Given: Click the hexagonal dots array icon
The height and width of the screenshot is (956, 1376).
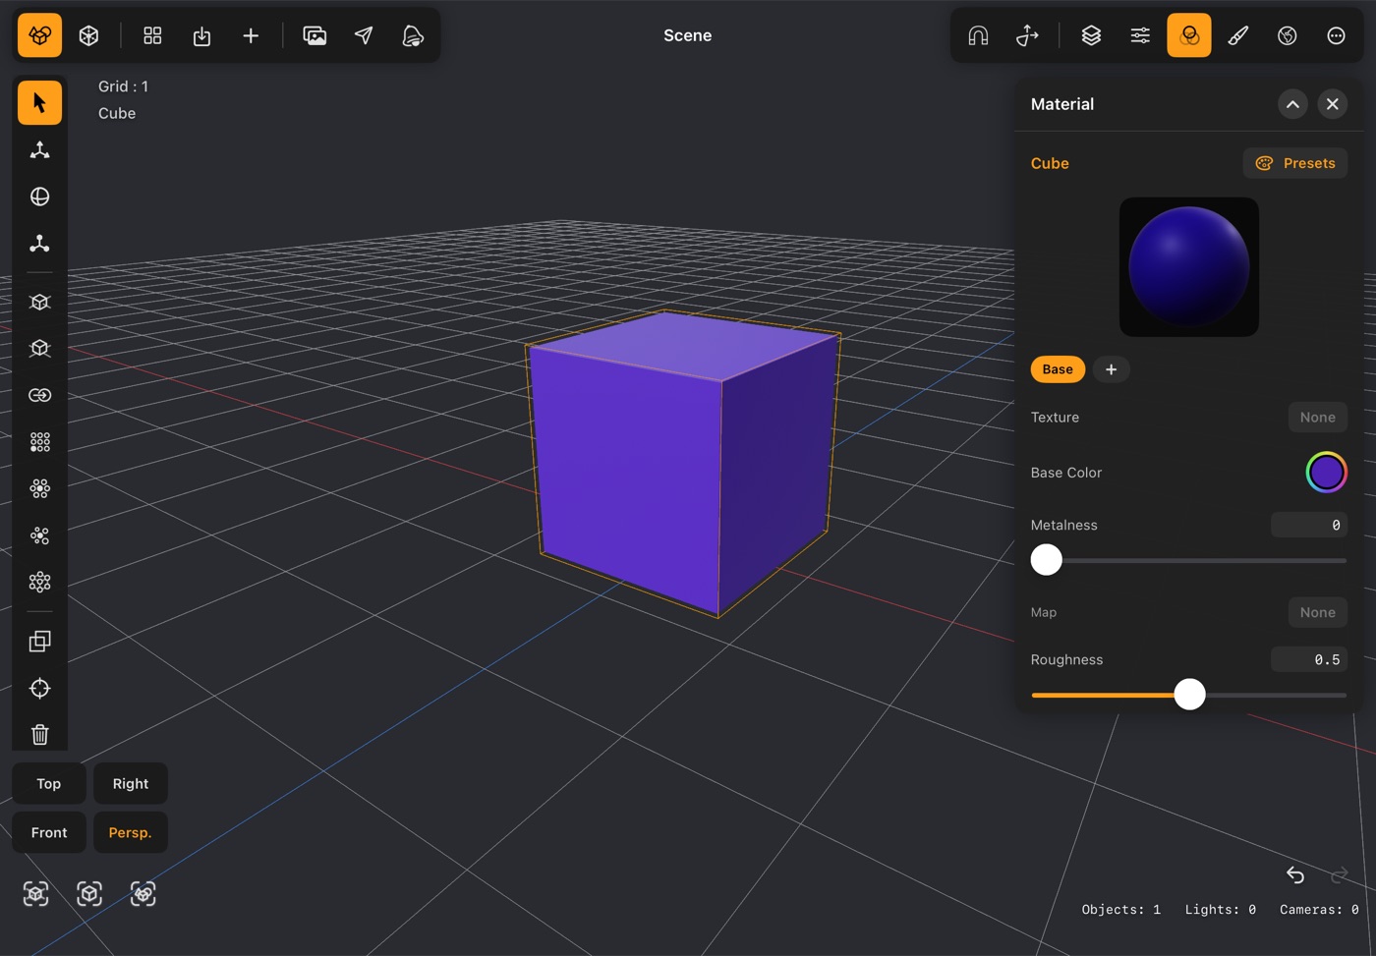Looking at the screenshot, I should click(x=39, y=582).
